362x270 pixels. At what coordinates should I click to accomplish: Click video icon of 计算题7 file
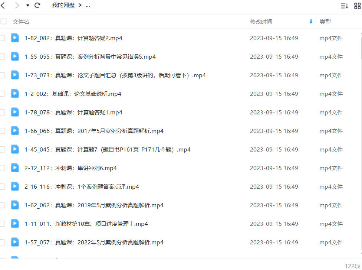click(x=15, y=149)
